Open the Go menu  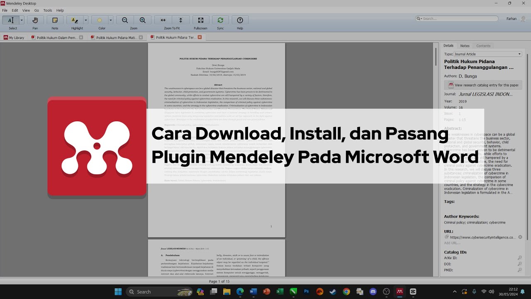[37, 10]
